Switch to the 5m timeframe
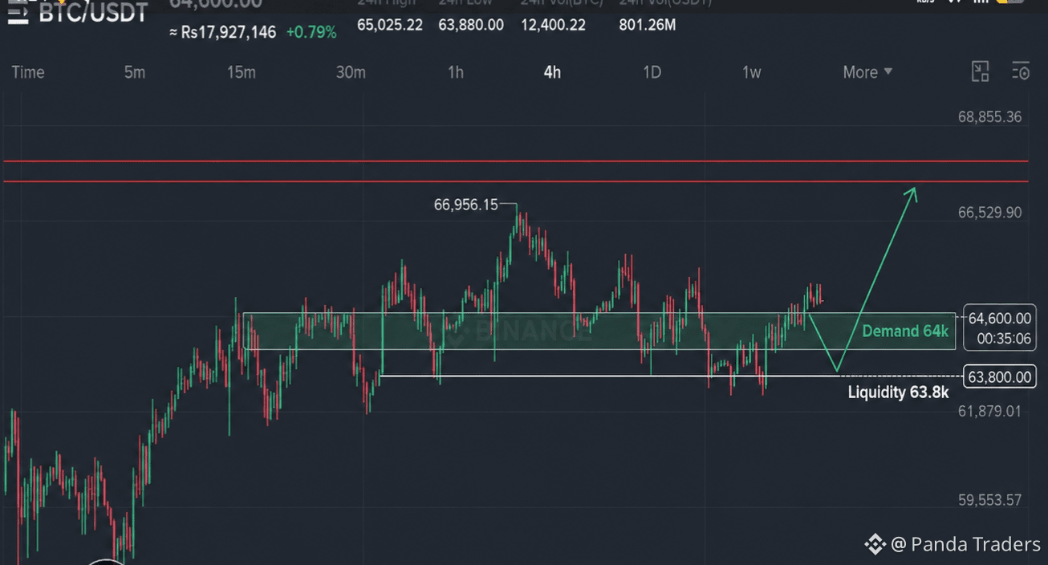This screenshot has width=1048, height=565. click(x=135, y=72)
